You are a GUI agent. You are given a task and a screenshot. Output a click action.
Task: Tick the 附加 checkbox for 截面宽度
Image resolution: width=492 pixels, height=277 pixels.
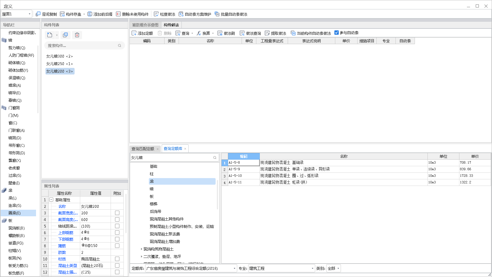coord(117,213)
